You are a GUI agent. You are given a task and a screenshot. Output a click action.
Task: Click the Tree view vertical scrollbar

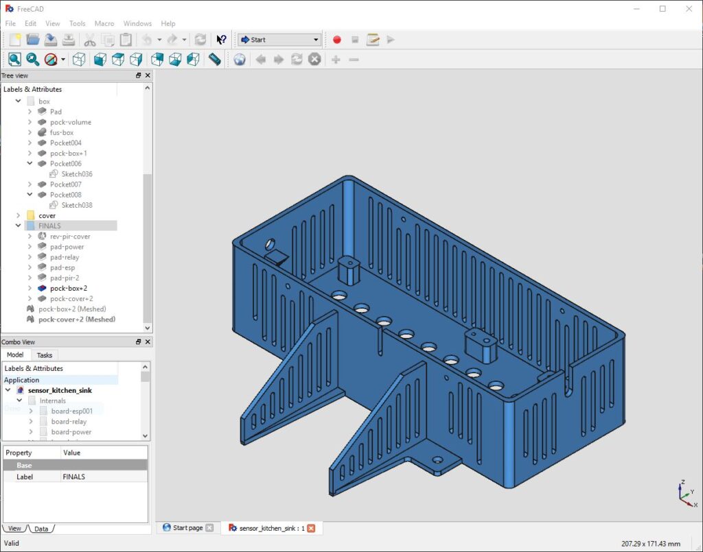(147, 247)
